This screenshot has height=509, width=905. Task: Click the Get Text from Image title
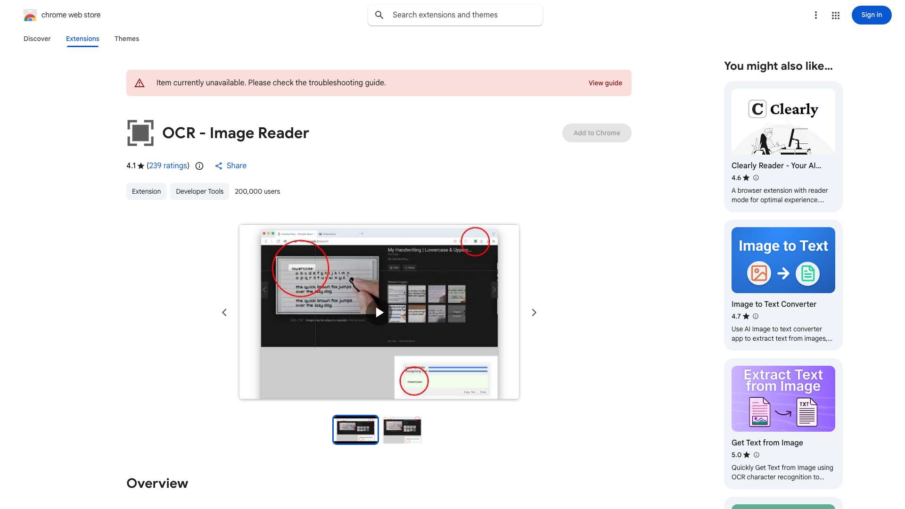tap(767, 443)
